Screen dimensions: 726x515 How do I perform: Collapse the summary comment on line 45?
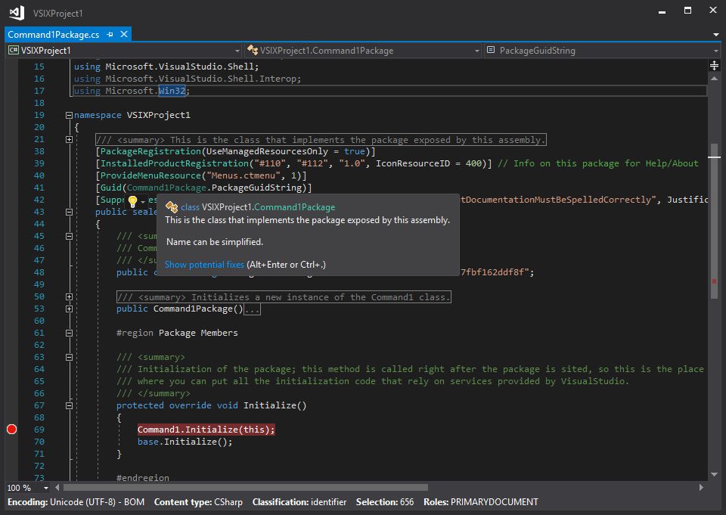69,236
